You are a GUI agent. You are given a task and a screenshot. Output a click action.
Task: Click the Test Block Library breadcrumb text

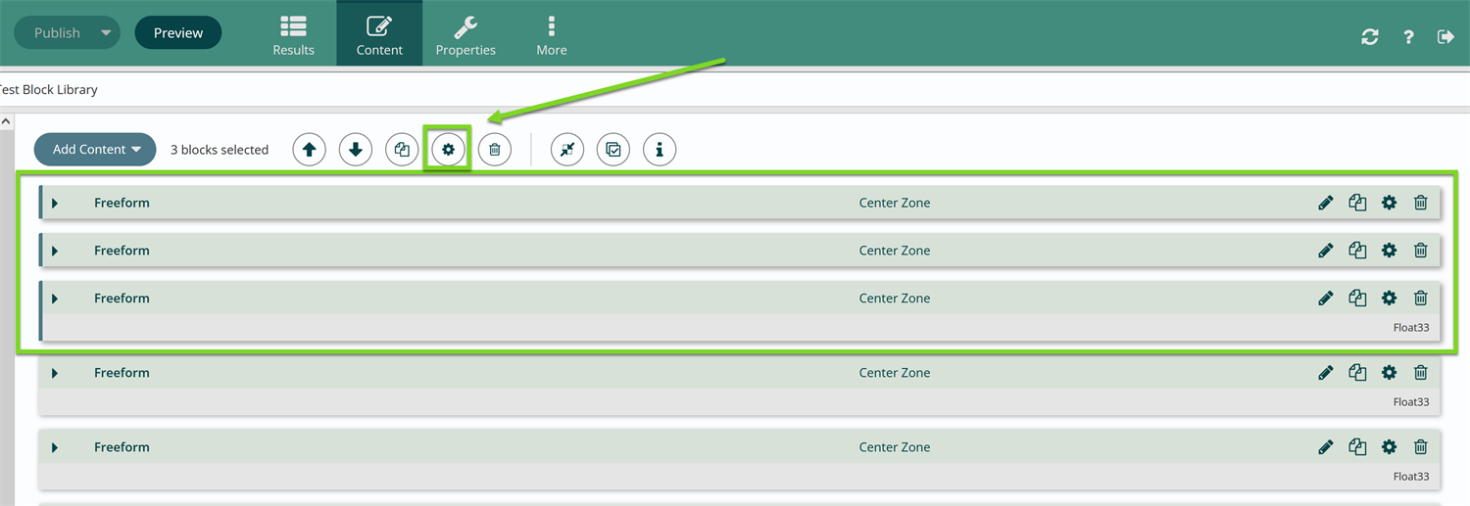click(48, 89)
